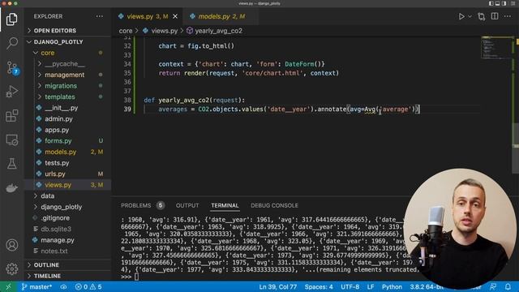Click the remote window status bar icon
The height and width of the screenshot is (292, 519).
(x=8, y=286)
